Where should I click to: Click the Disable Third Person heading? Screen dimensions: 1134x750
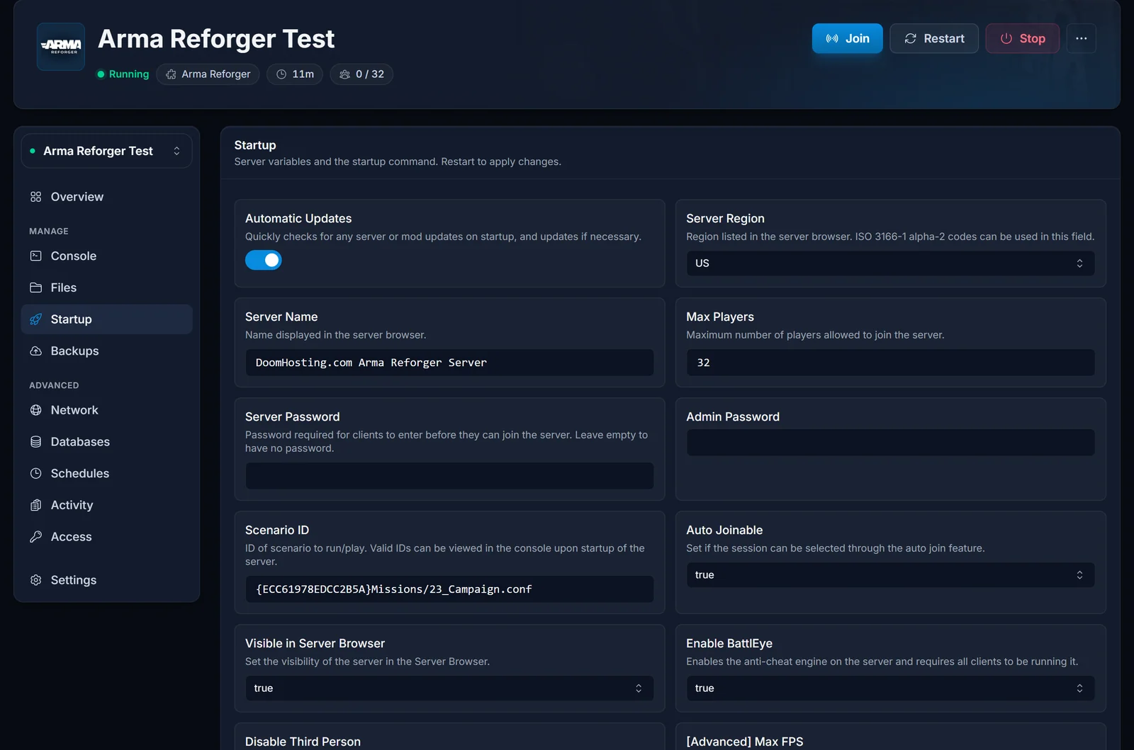pyautogui.click(x=303, y=742)
